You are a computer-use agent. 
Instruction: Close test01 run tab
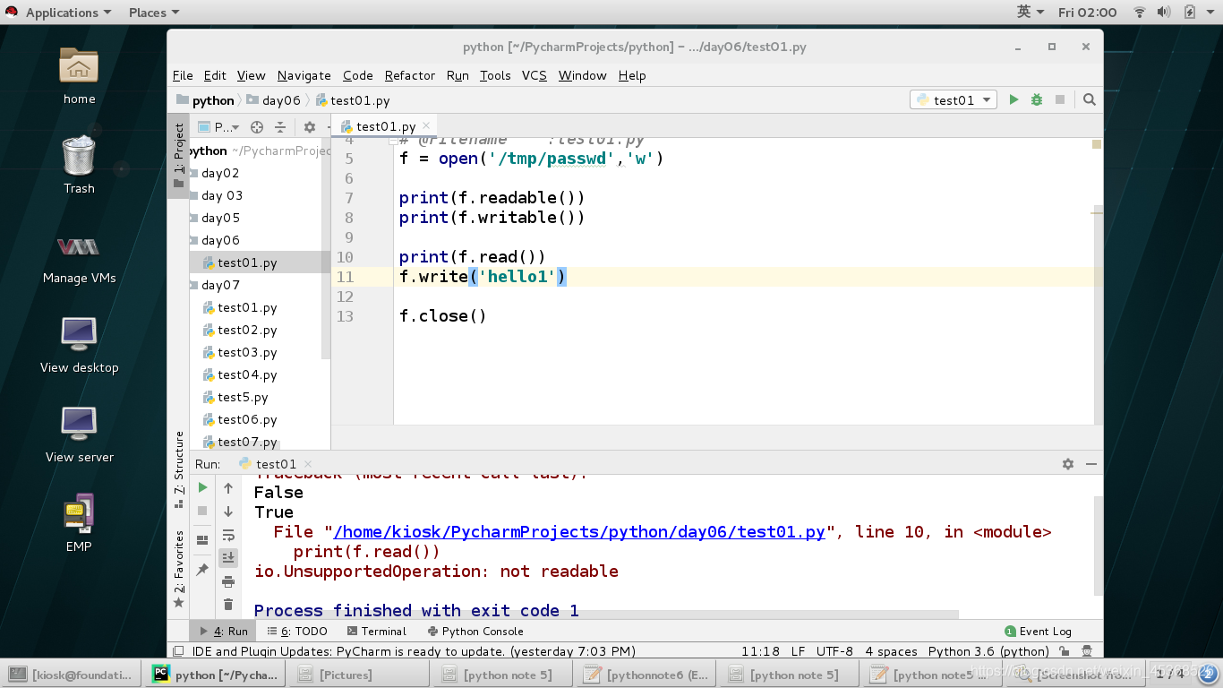(308, 464)
